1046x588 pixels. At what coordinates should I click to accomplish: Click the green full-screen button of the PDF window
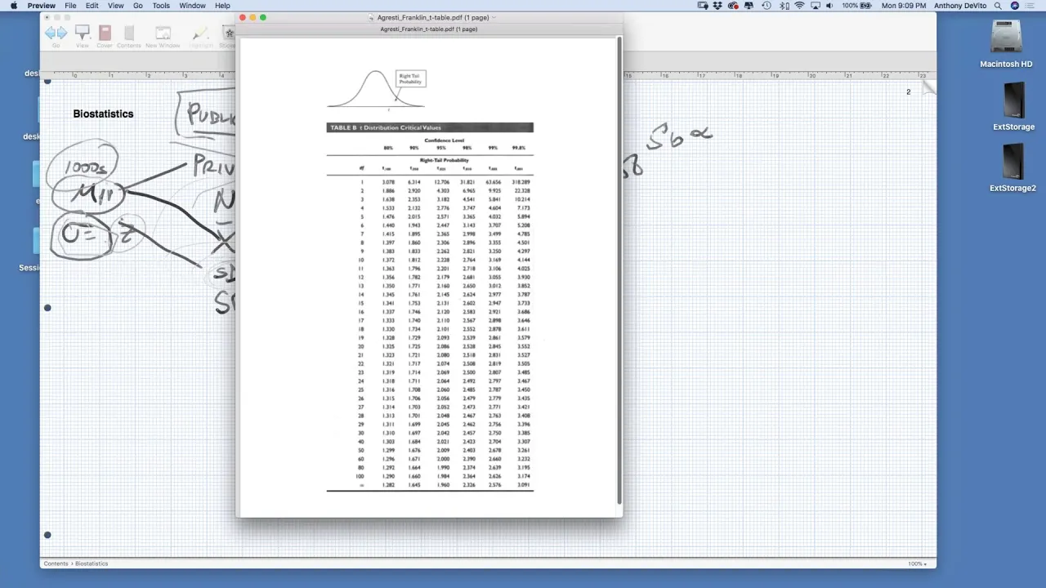click(x=263, y=17)
